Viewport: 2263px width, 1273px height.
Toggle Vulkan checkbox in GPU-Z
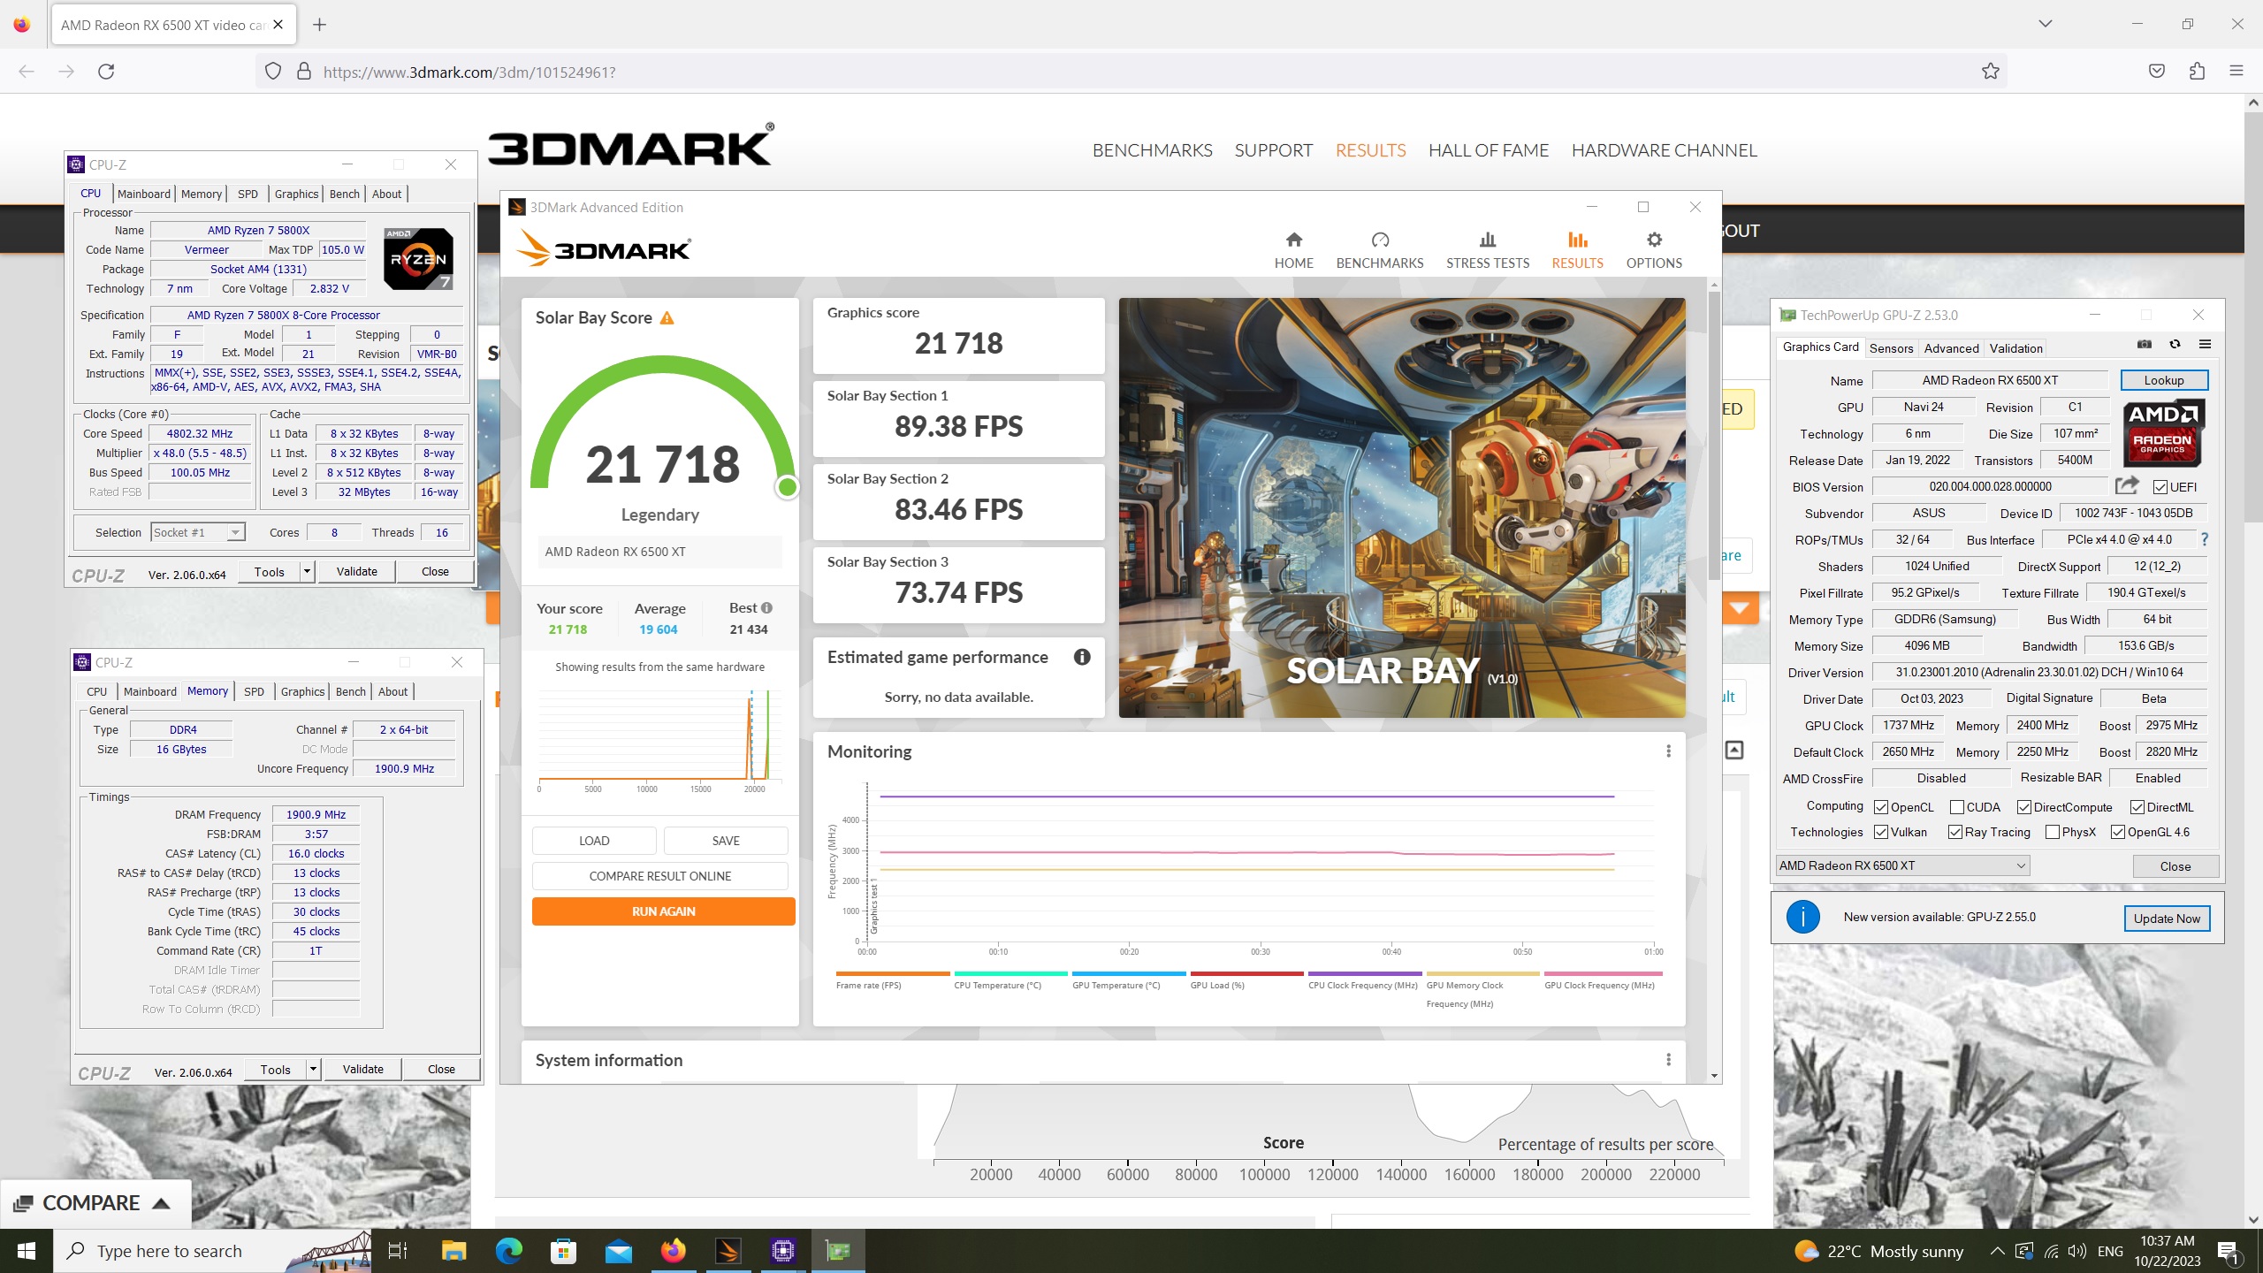coord(1881,832)
